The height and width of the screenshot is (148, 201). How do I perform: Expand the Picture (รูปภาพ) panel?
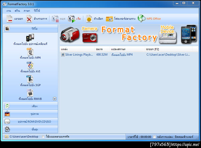point(30,114)
